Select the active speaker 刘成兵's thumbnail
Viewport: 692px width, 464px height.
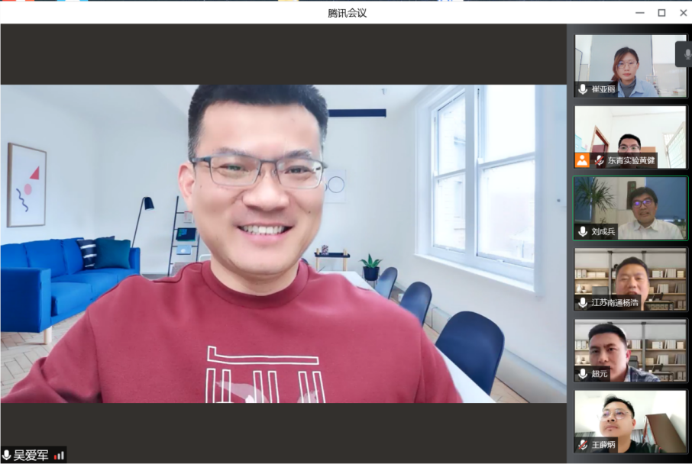click(x=631, y=208)
